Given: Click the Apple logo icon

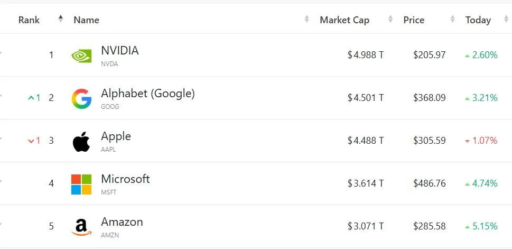Looking at the screenshot, I should coord(81,142).
